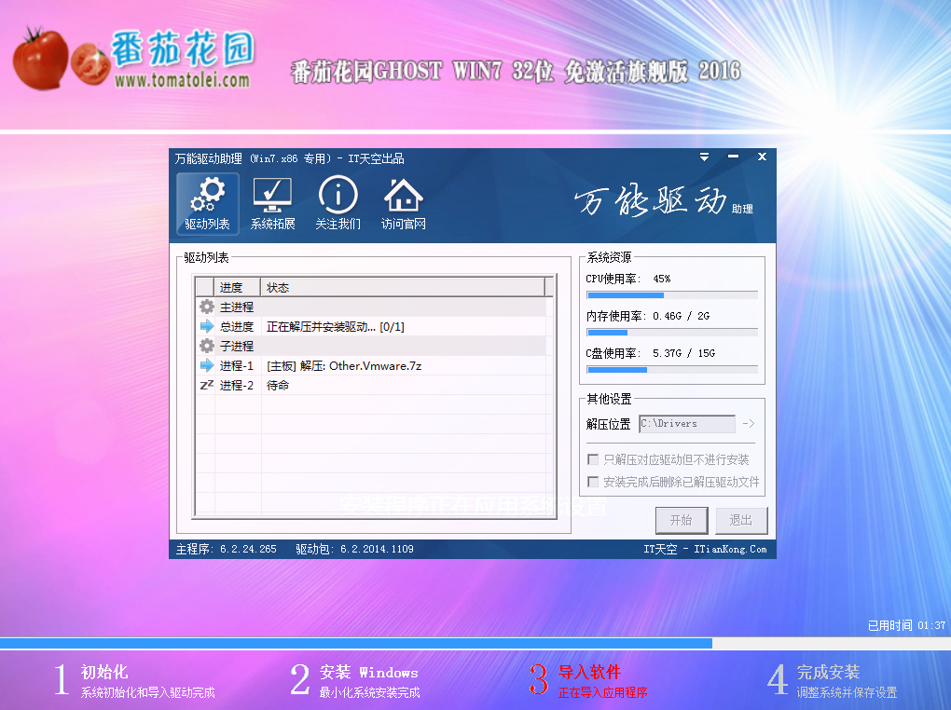This screenshot has height=710, width=951.
Task: Toggle 只解压对应驱动但不进行安装 checkbox
Action: pos(593,459)
